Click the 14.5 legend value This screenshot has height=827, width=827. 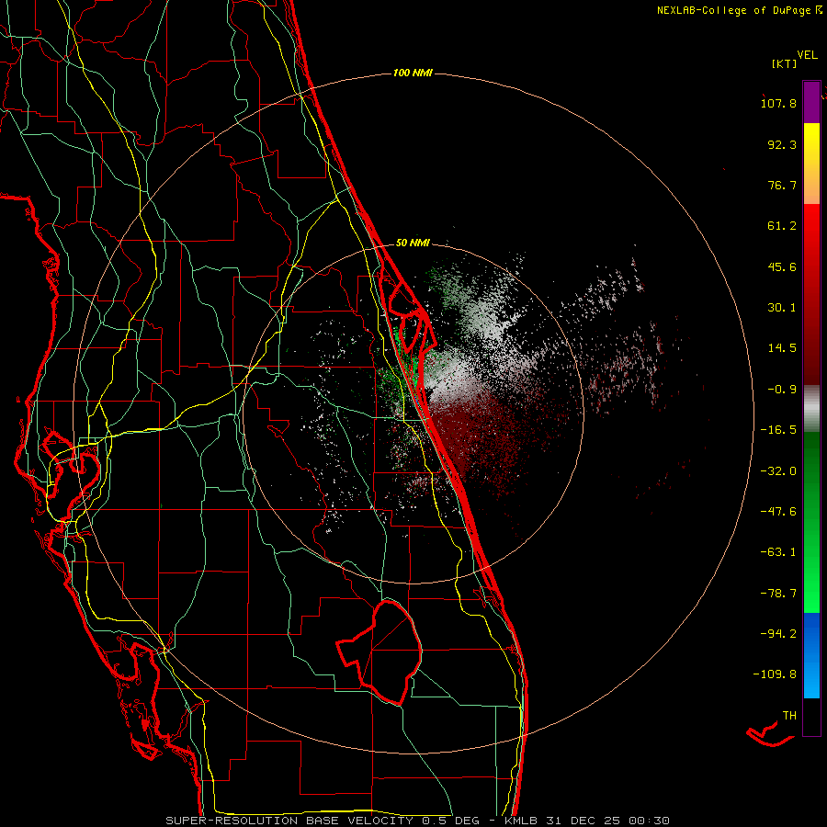pos(782,348)
